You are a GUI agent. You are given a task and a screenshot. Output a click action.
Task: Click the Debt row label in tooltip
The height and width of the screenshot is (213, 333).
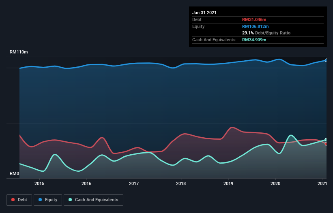click(x=197, y=19)
